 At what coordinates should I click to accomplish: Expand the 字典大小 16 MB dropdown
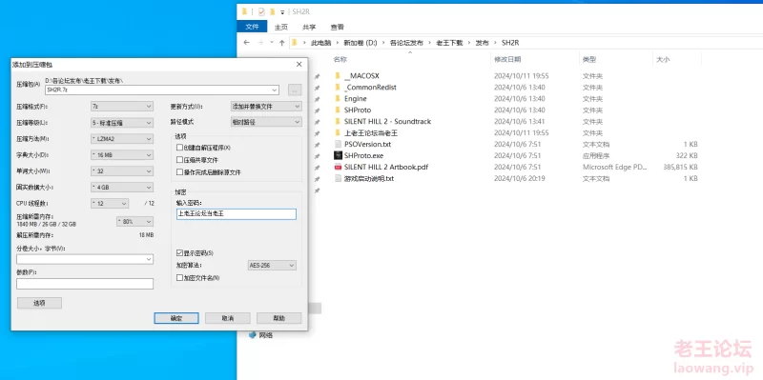[122, 155]
